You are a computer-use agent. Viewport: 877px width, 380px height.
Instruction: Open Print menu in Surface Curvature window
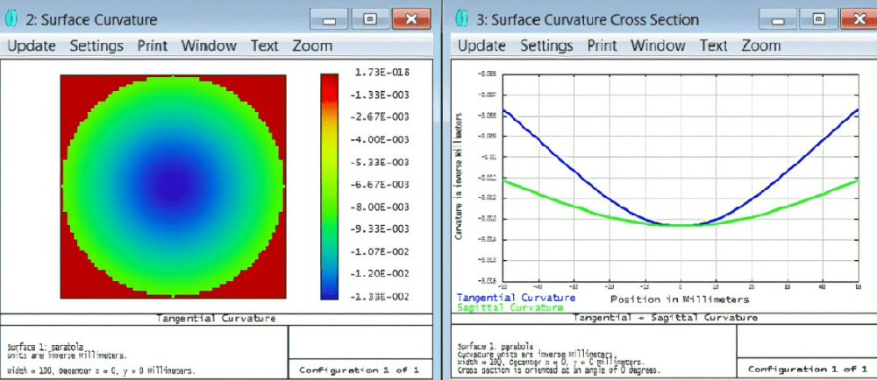click(x=153, y=46)
